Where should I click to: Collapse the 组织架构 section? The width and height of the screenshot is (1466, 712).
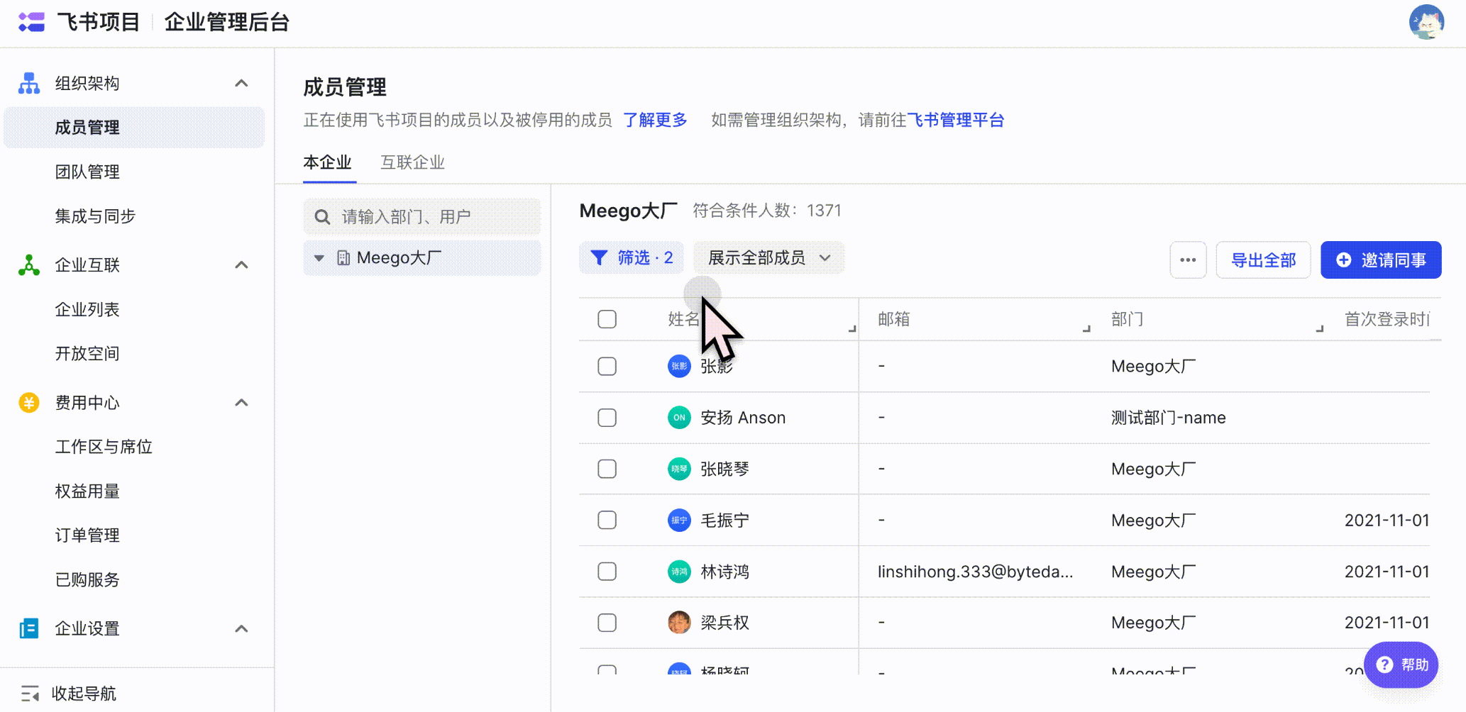tap(241, 83)
